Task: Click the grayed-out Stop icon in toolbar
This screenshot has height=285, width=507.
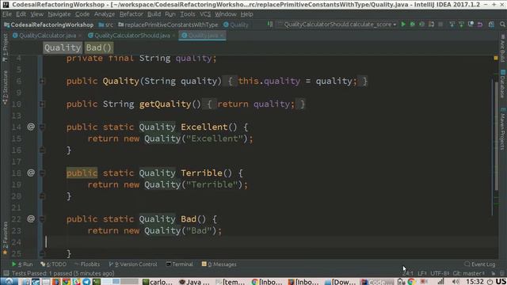Action: coord(440,25)
